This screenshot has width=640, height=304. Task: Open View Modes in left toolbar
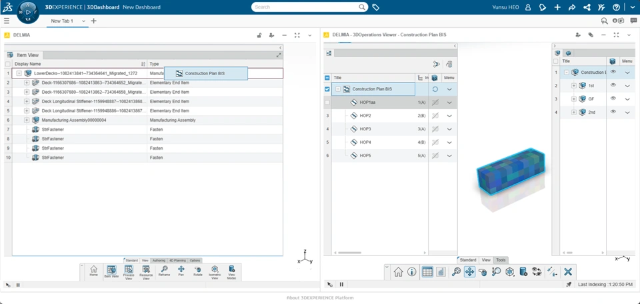coord(231,272)
